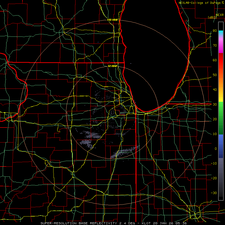This screenshot has width=225, height=225.
Task: Click the 100 NMI range ring label
Action: 112,20
